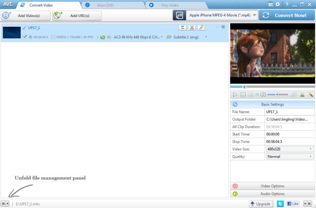Click the swap/refresh icon on UP17_1 row
Screen dimensions: 316x208
pyautogui.click(x=182, y=28)
